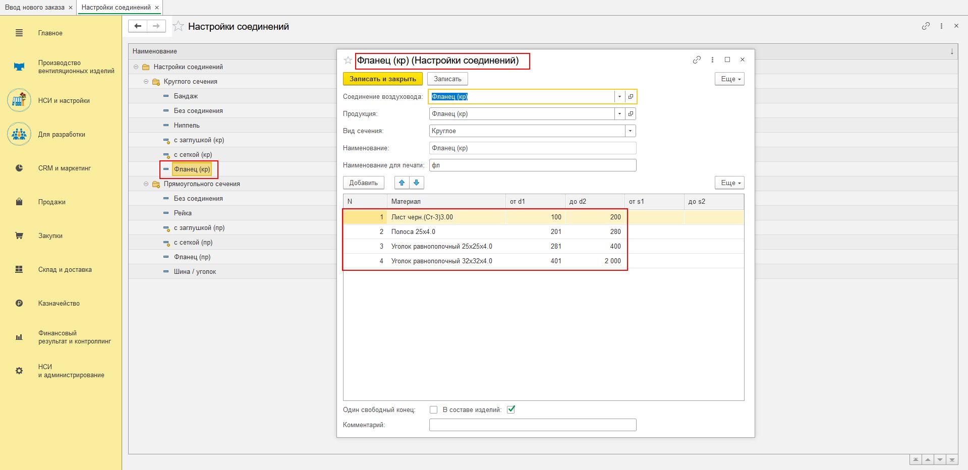
Task: Enable Один свободный конец checkbox
Action: point(433,409)
